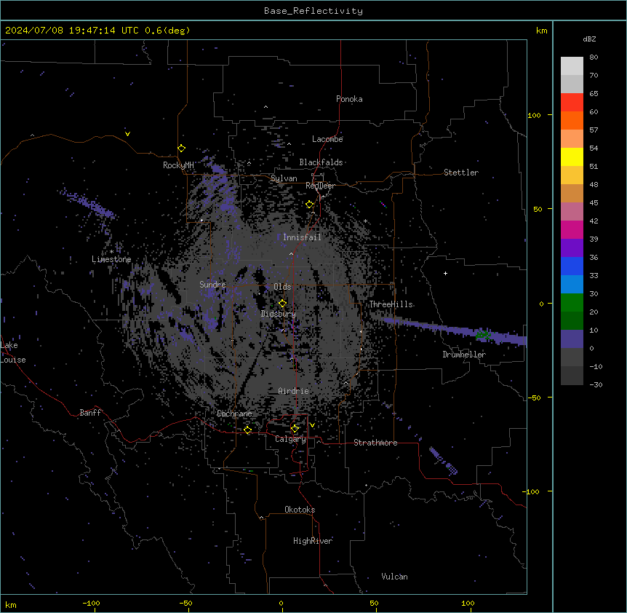Pick the 30 dBZ green color swatch

[x=572, y=303]
